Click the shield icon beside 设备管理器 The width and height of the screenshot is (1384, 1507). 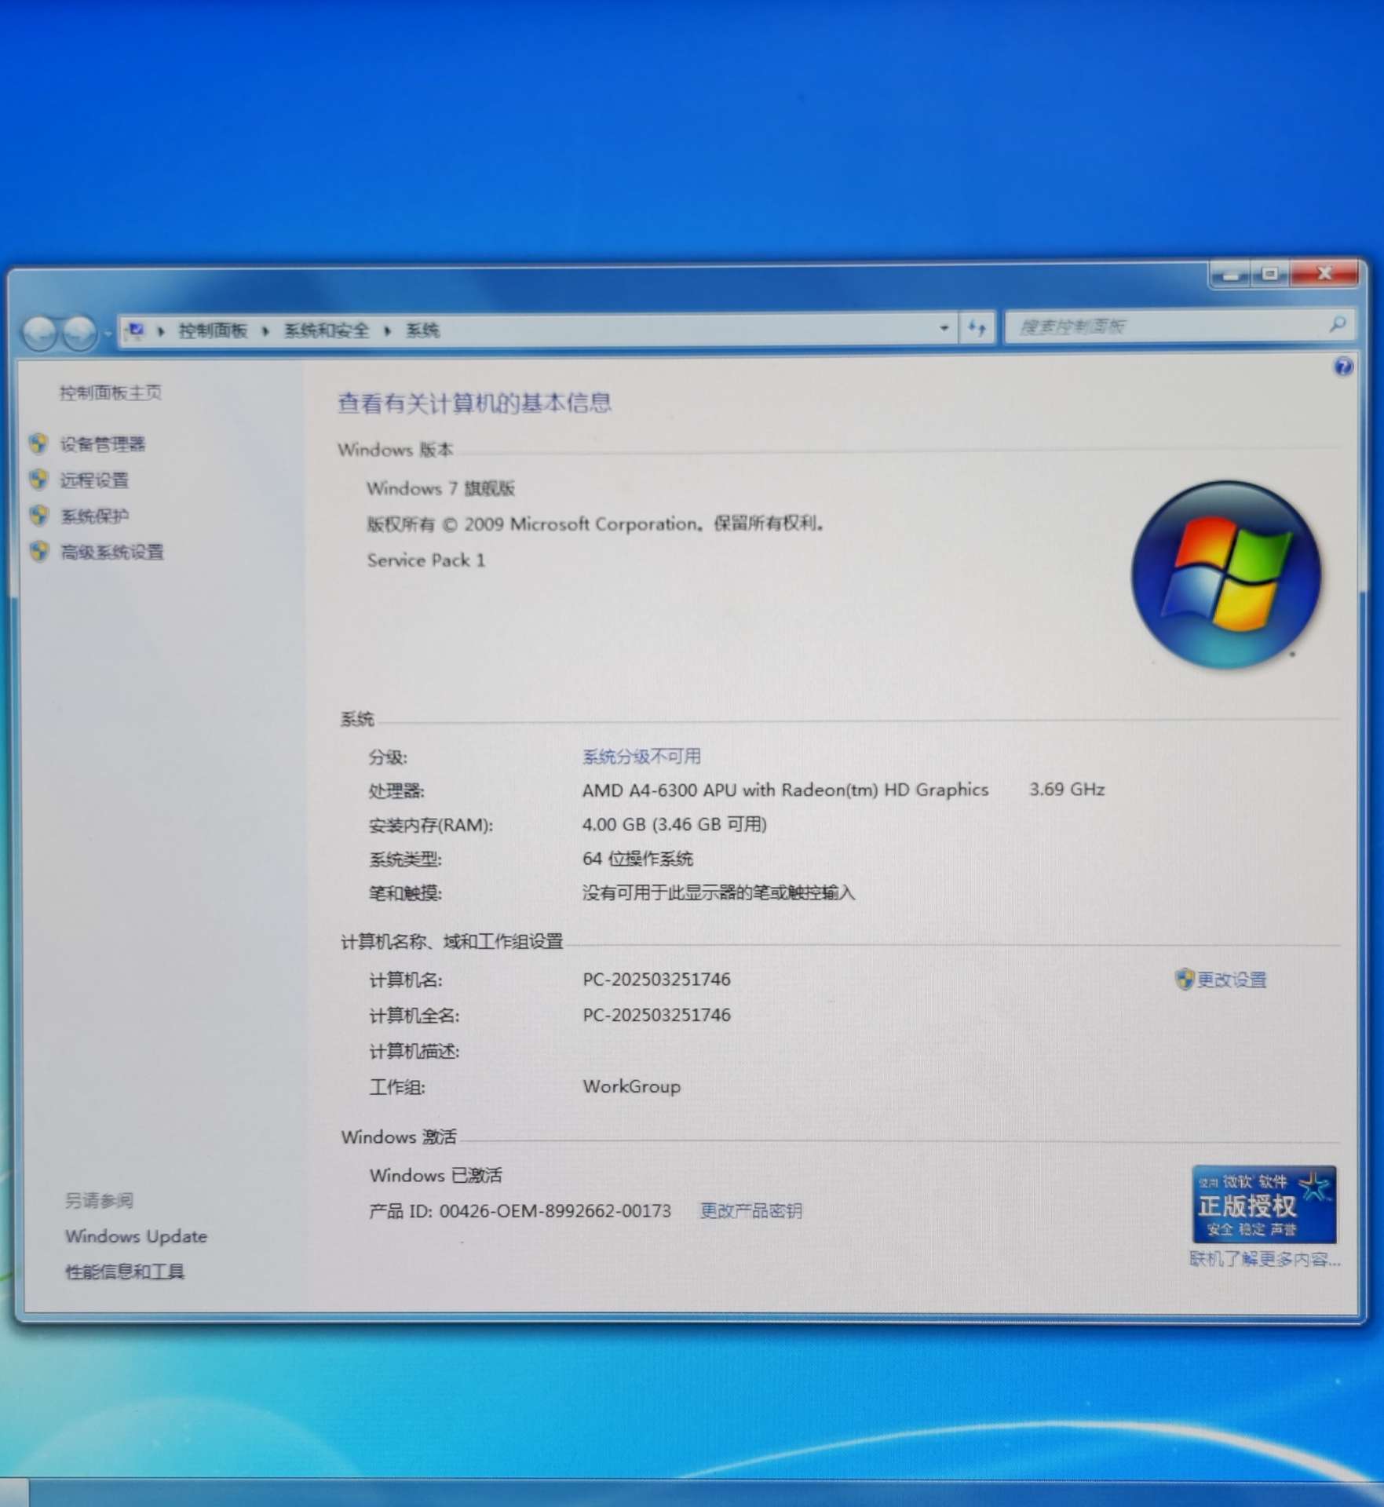(x=38, y=443)
